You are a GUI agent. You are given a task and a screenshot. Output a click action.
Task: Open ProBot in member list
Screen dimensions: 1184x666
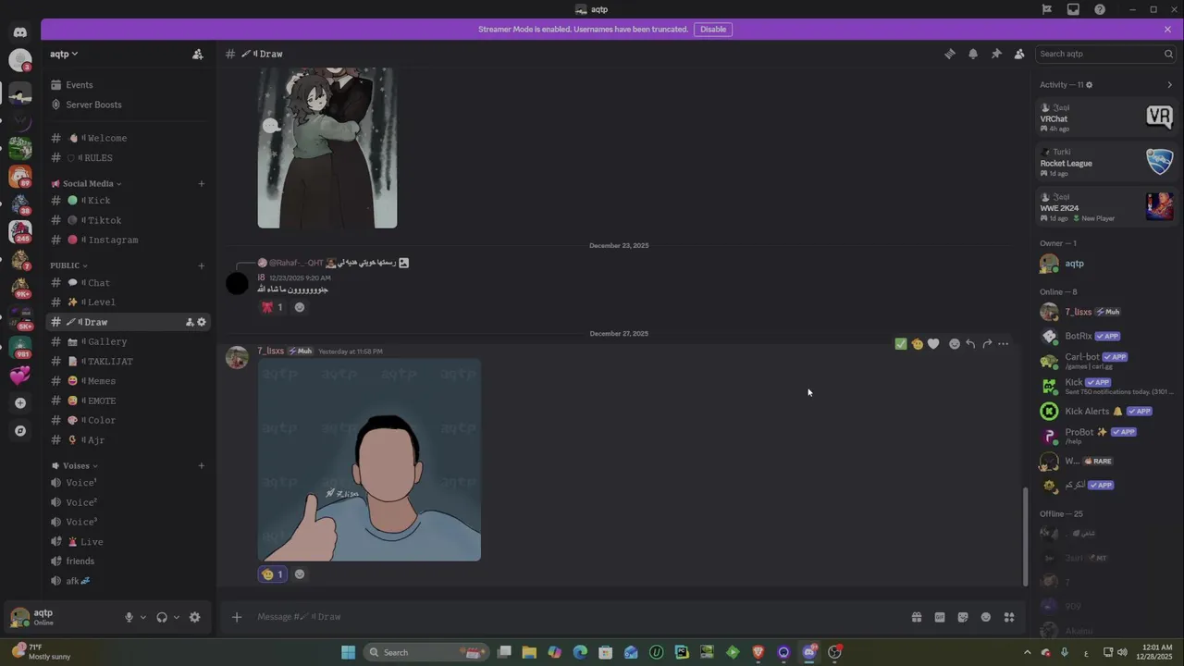coord(1106,435)
